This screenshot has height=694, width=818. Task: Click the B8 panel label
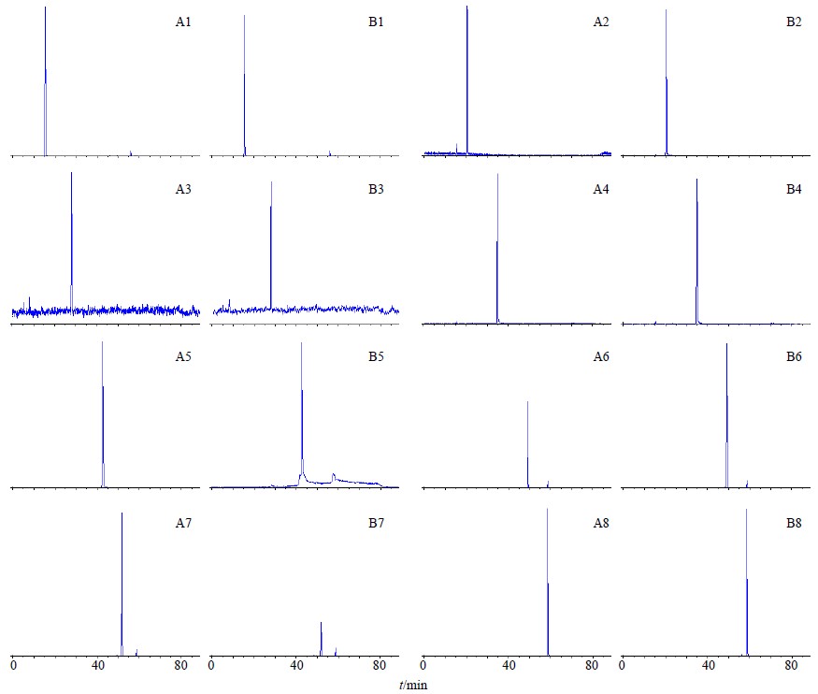pos(794,524)
